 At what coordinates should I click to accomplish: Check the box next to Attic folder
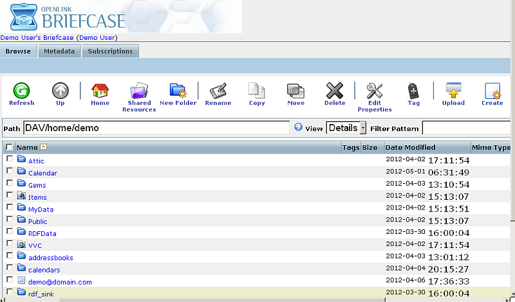click(9, 159)
